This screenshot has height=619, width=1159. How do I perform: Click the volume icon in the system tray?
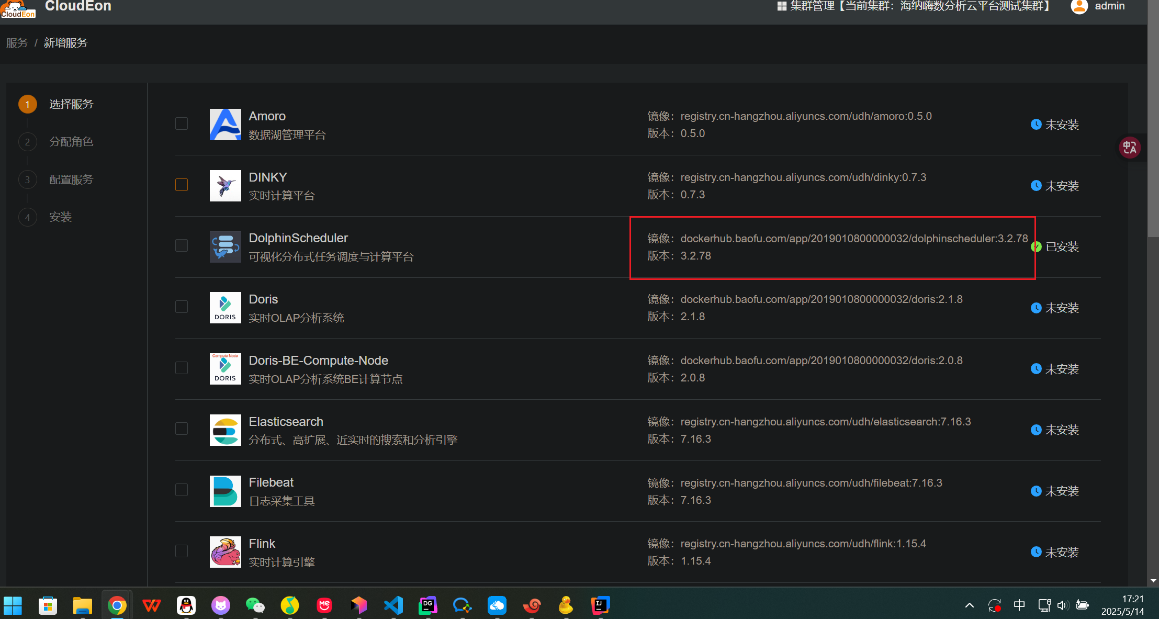1062,605
